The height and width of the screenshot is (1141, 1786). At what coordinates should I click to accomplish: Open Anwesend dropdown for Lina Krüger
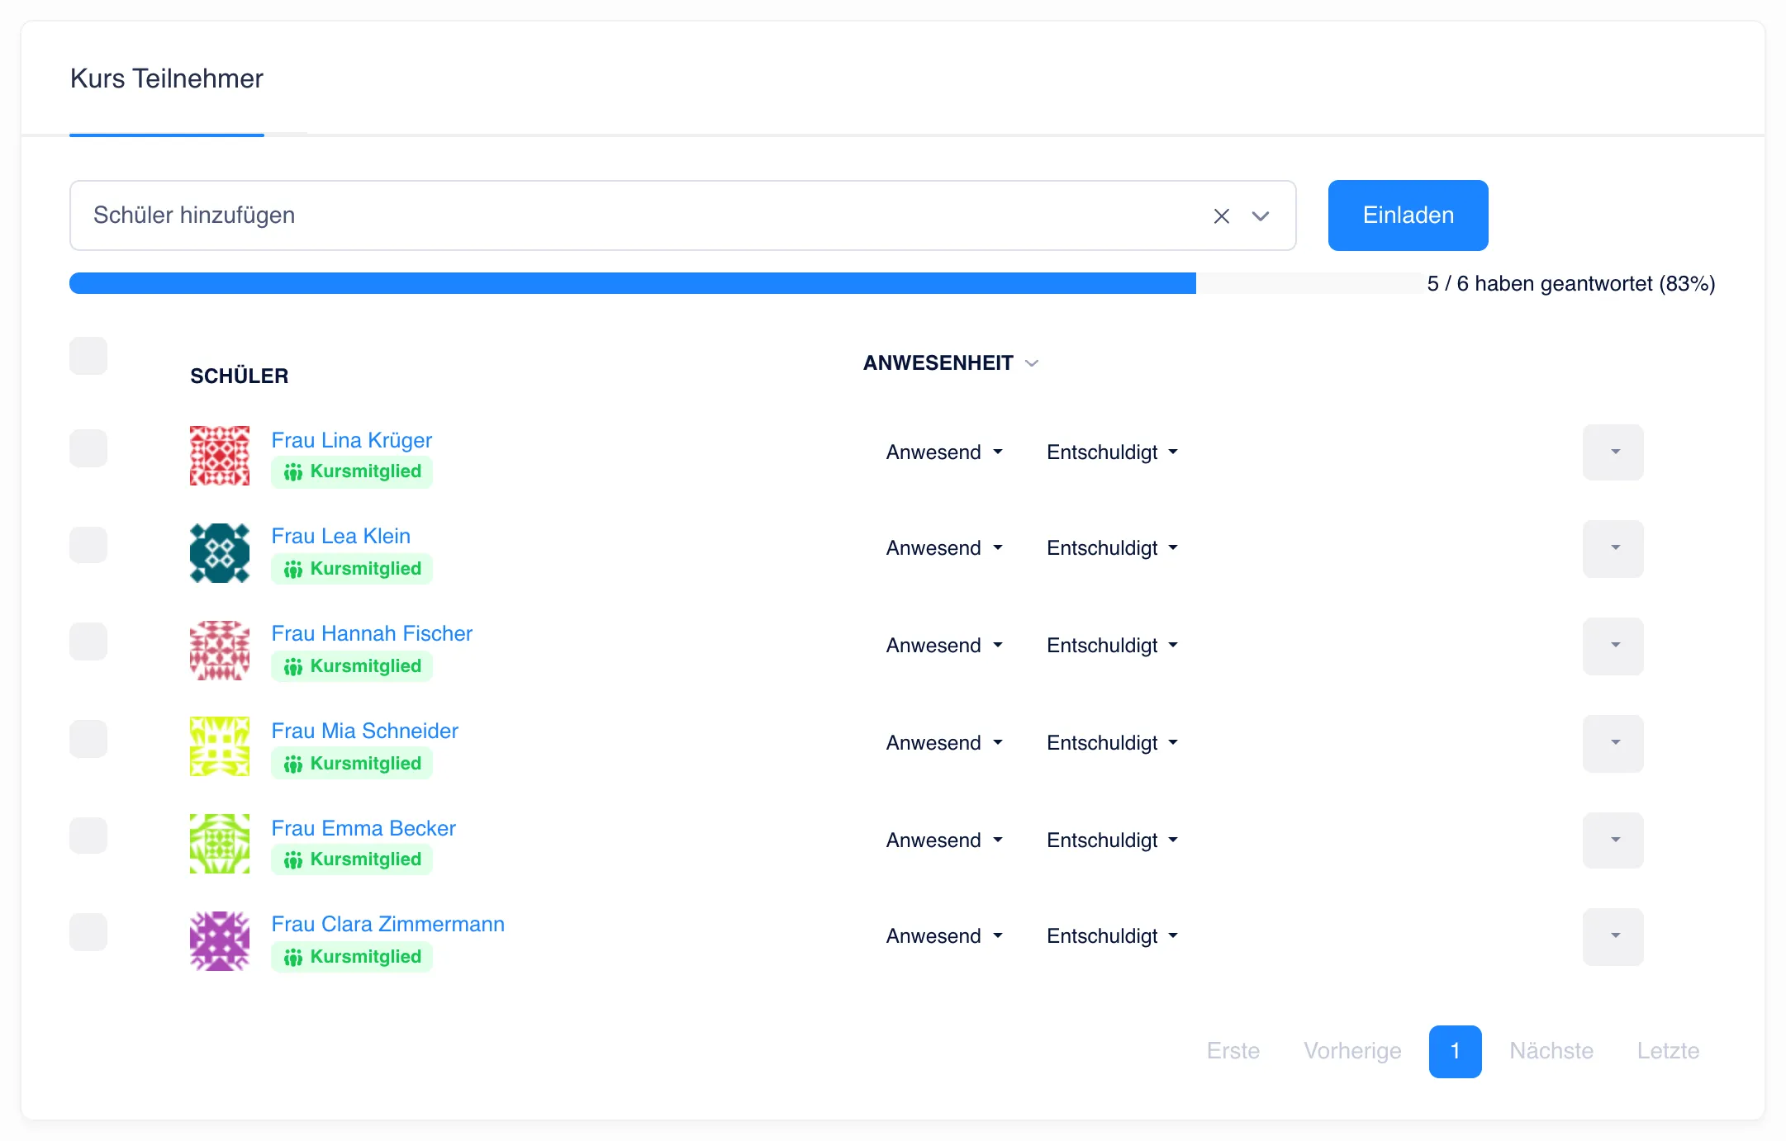click(944, 452)
